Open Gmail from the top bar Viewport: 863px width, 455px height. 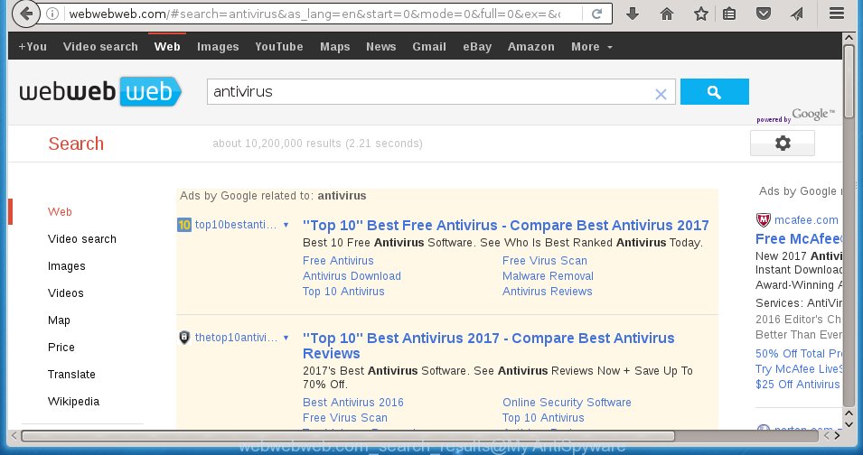click(429, 47)
